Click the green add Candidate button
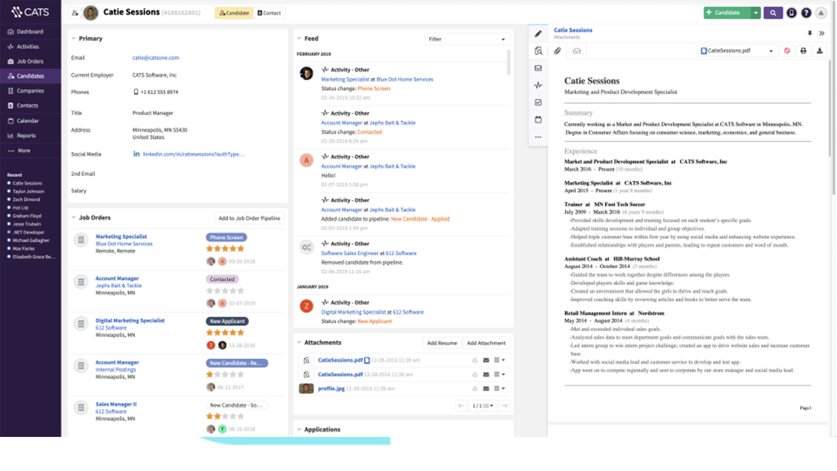Viewport: 837px width, 471px height. click(x=727, y=13)
